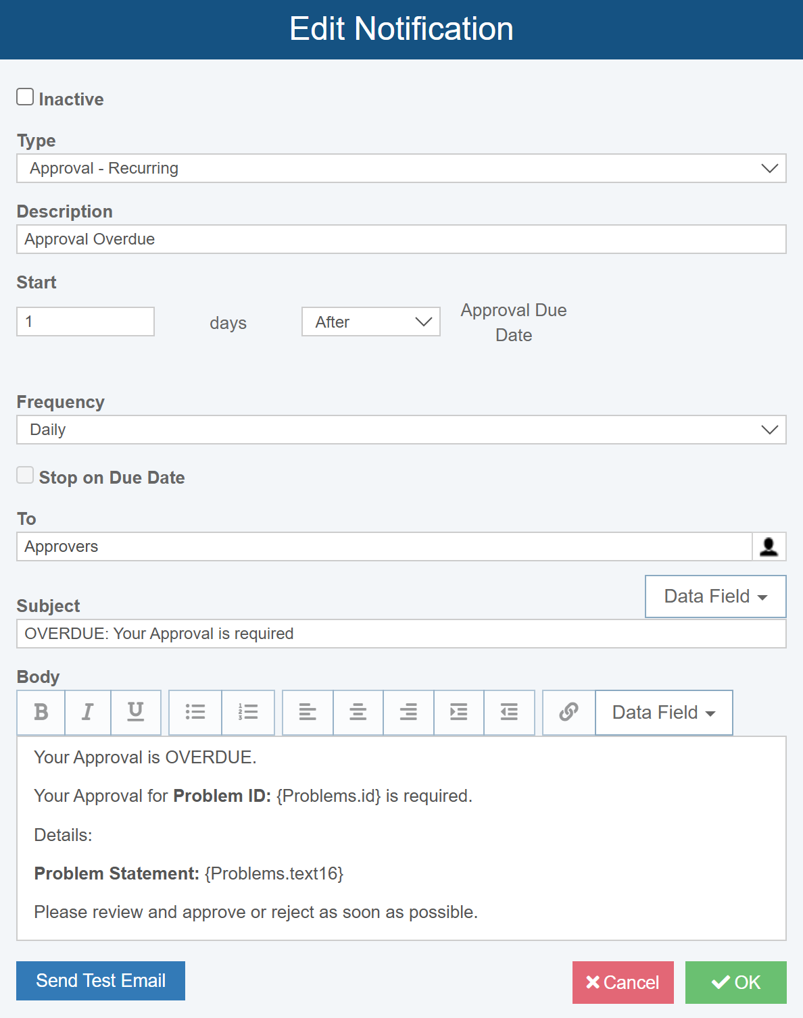This screenshot has height=1018, width=803.
Task: Toggle bold formatting in body toolbar
Action: [41, 712]
